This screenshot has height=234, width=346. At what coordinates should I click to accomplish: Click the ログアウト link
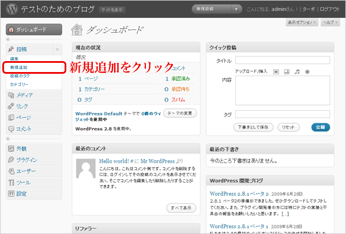pyautogui.click(x=329, y=9)
